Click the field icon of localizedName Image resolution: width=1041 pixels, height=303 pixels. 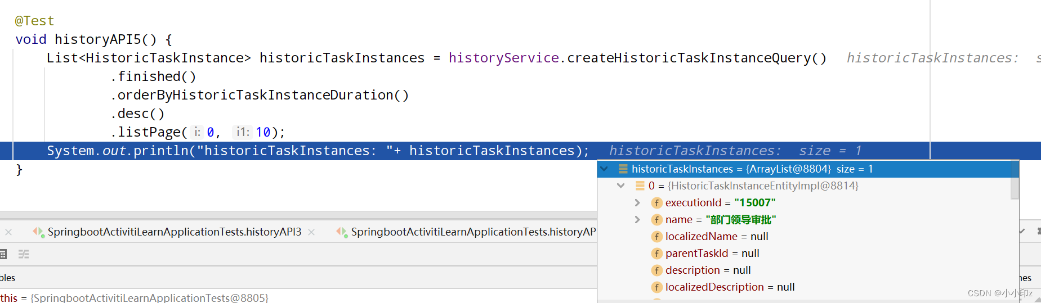pyautogui.click(x=656, y=237)
